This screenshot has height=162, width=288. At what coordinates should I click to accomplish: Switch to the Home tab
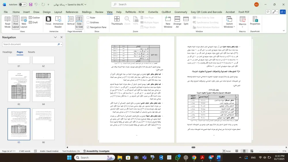[x=16, y=12]
